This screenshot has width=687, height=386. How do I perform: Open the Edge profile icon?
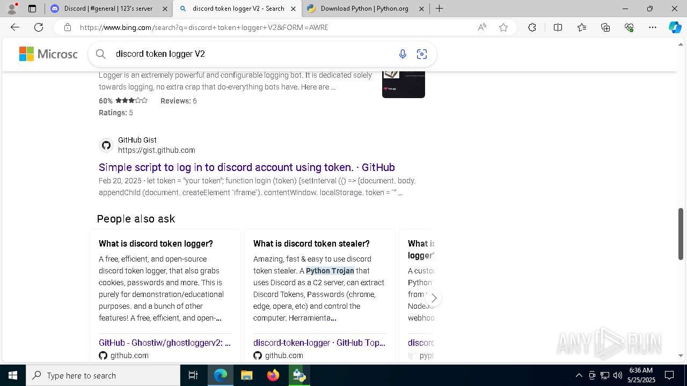click(x=12, y=9)
